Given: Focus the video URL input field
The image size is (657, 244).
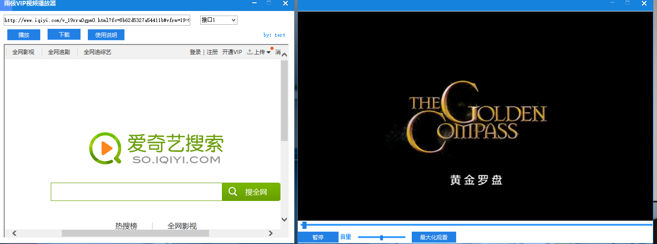Looking at the screenshot, I should point(97,20).
